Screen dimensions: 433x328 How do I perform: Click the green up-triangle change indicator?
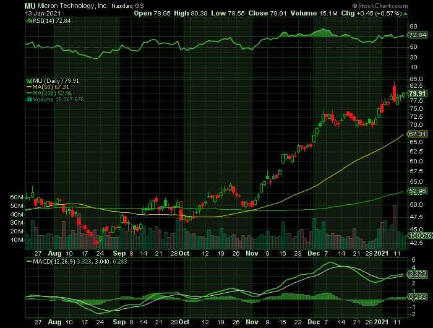[405, 14]
